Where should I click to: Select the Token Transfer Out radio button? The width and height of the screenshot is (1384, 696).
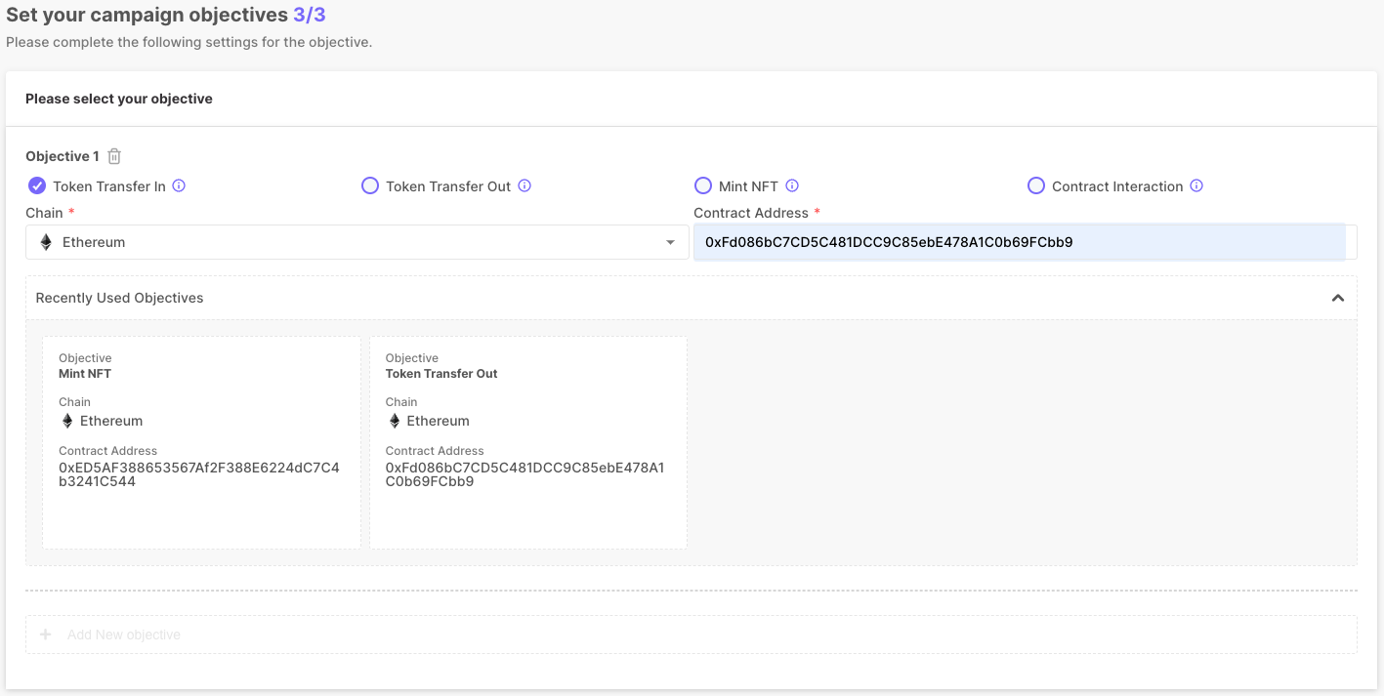[370, 185]
